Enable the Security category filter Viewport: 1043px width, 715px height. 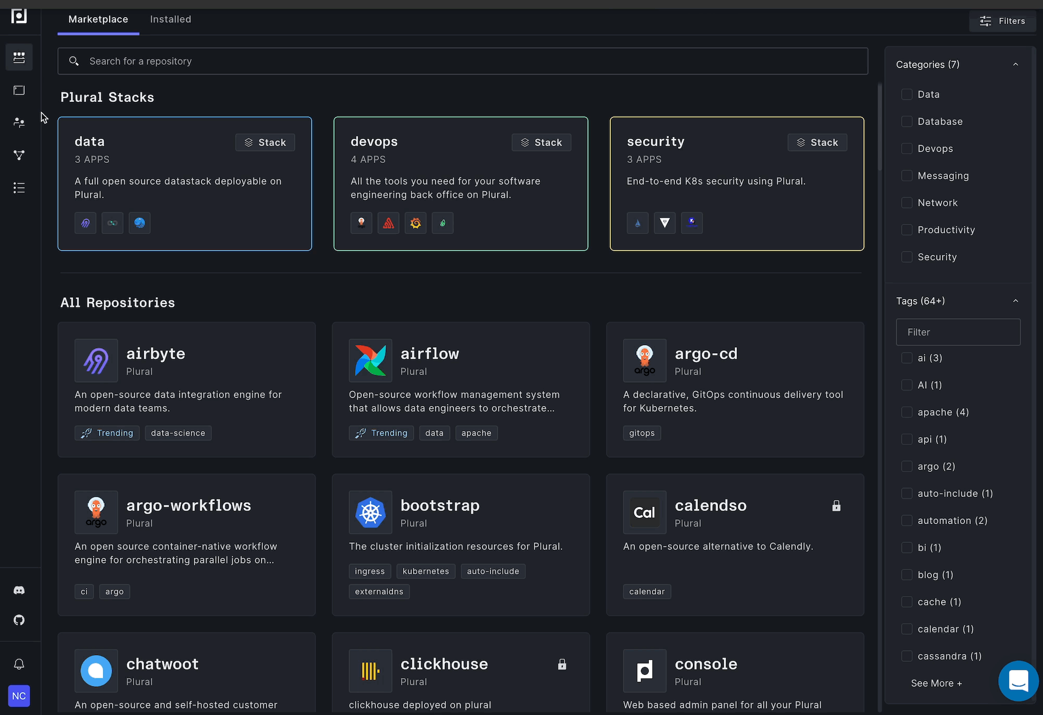(907, 257)
